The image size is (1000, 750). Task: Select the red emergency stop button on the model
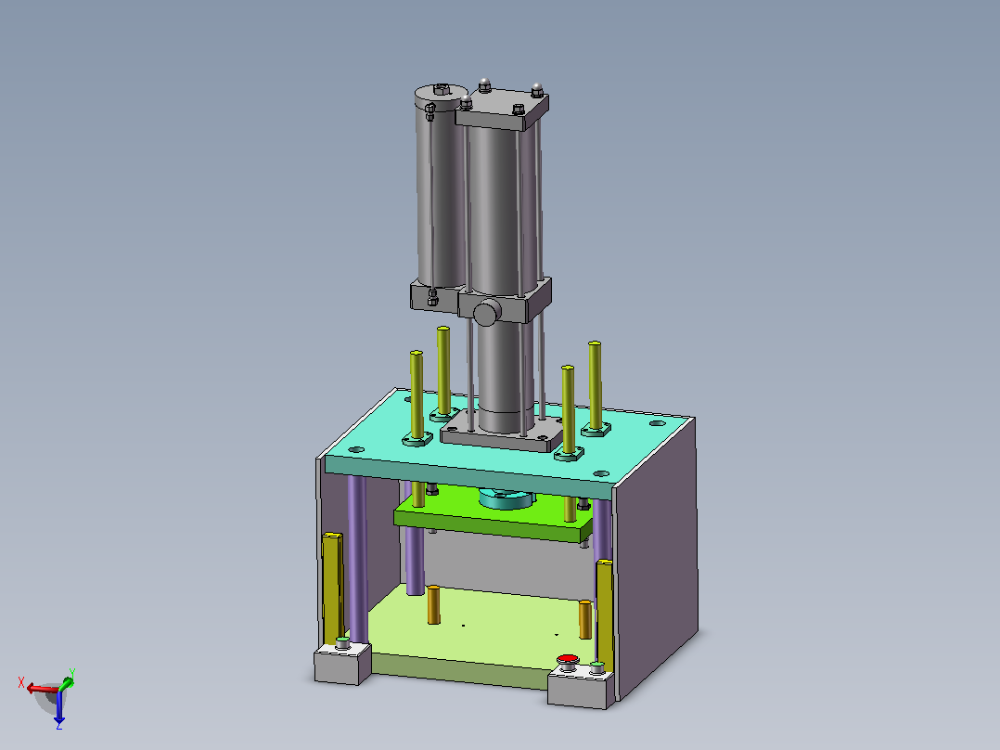(568, 660)
